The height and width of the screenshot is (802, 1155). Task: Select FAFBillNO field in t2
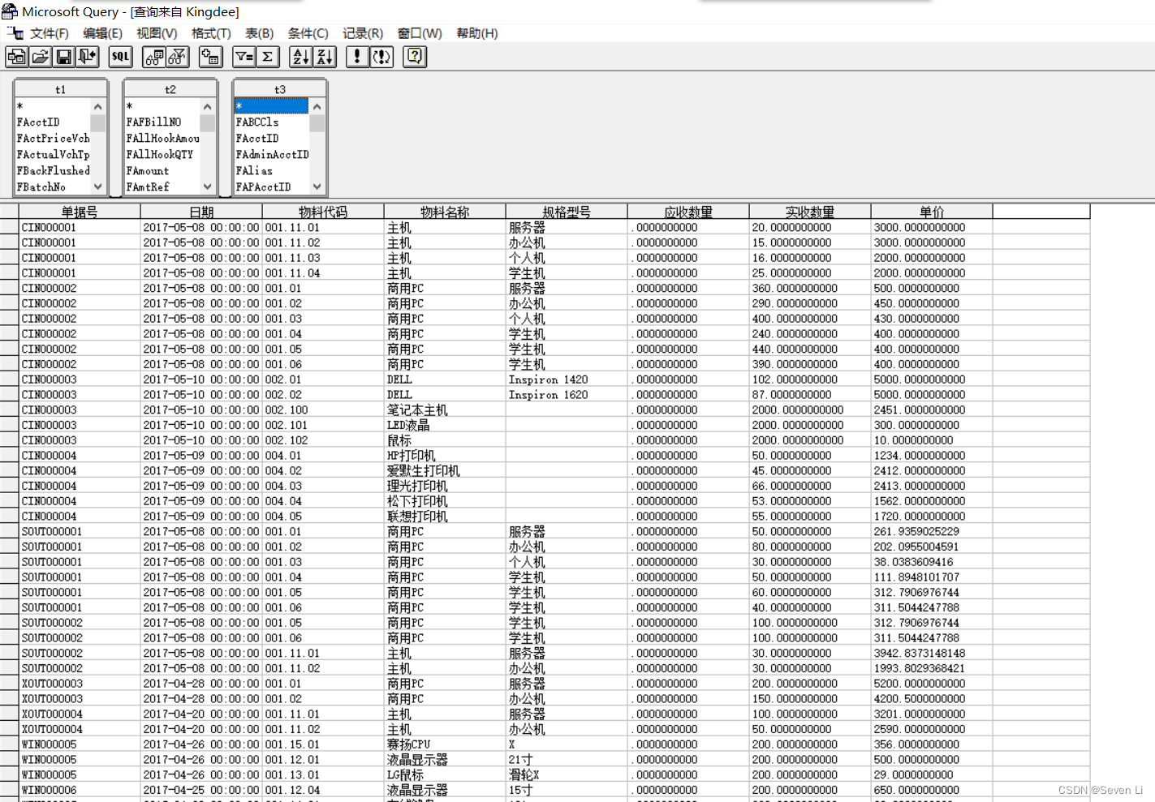click(163, 122)
